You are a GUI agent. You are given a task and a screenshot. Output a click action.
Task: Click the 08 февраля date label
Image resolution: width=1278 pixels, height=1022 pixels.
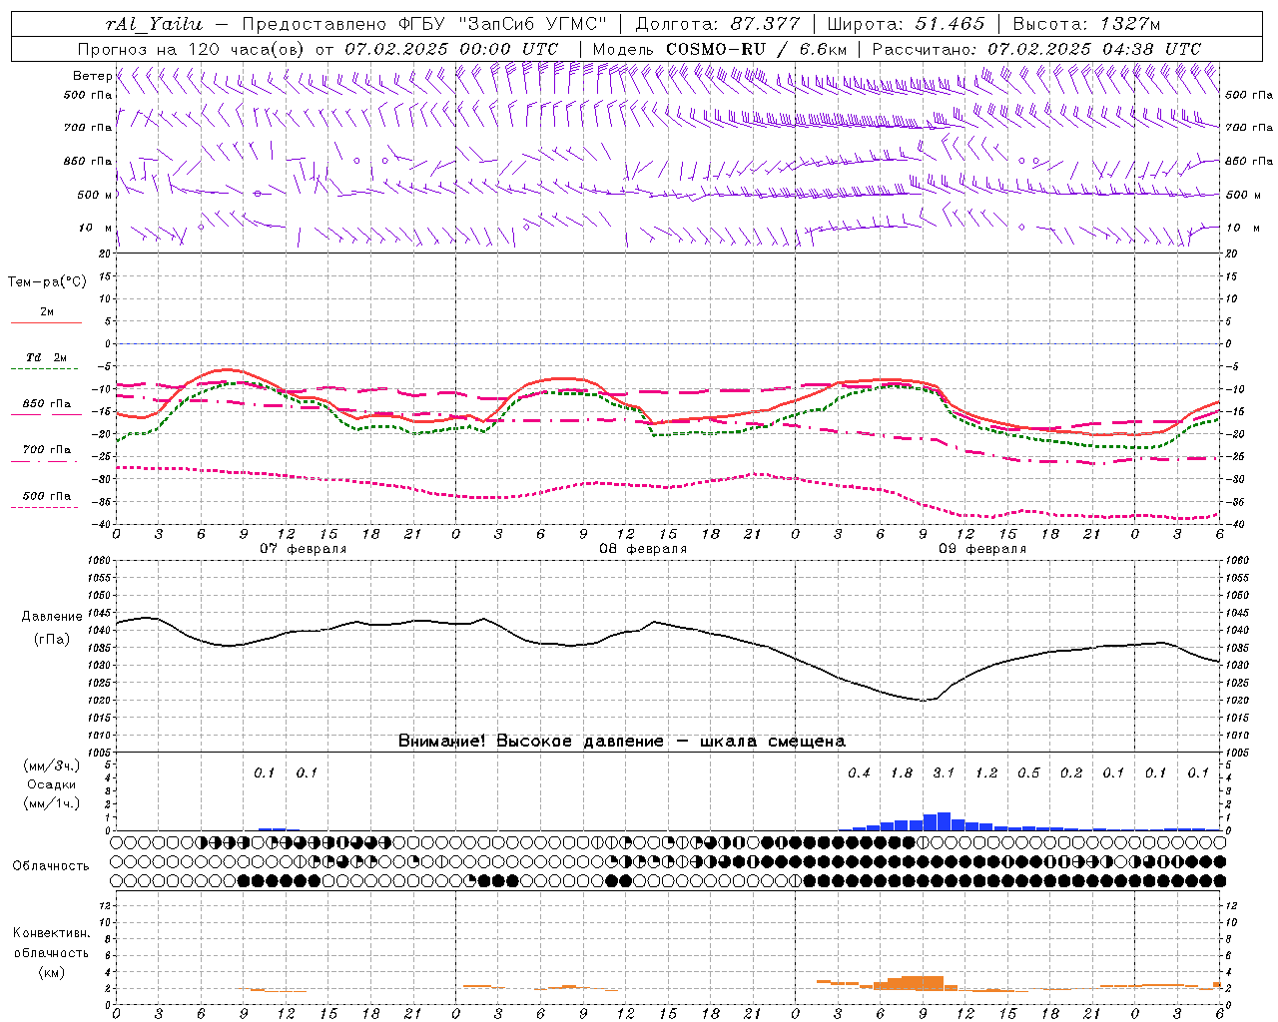pyautogui.click(x=643, y=549)
